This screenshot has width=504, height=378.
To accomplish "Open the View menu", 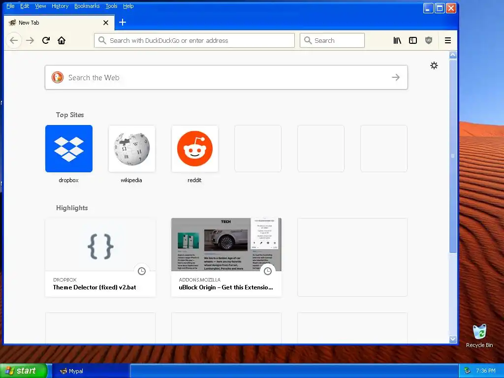I will pyautogui.click(x=40, y=6).
